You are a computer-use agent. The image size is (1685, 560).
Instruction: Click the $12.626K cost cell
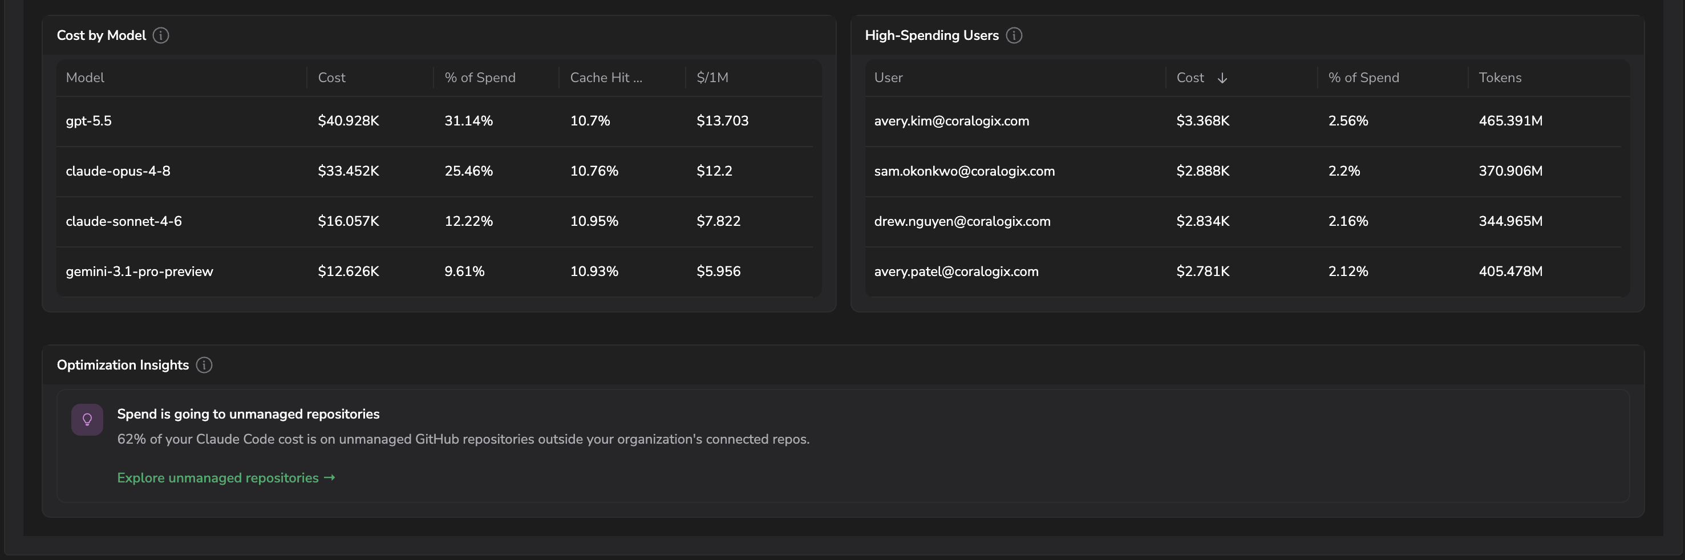pos(349,271)
